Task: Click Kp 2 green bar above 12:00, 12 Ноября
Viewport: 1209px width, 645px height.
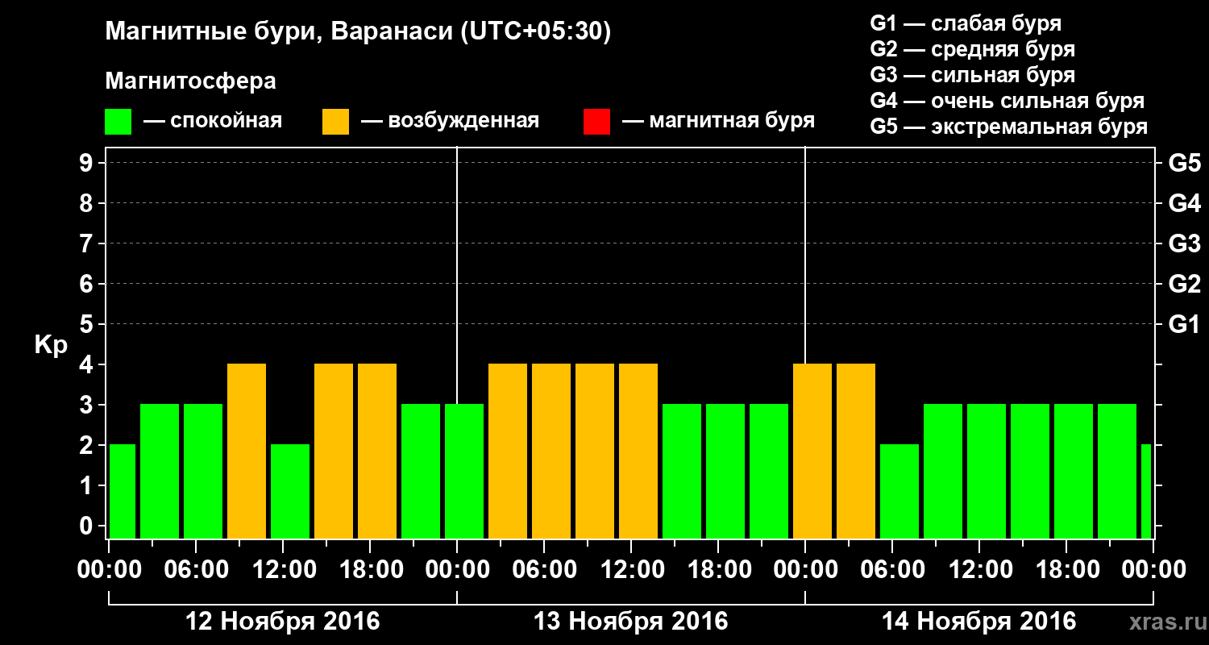Action: tap(290, 491)
